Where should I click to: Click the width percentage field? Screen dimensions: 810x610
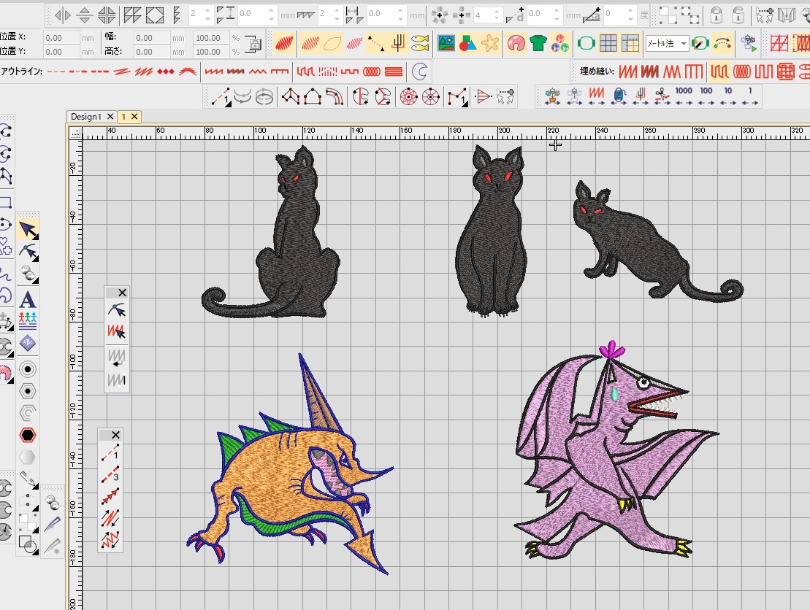click(x=211, y=38)
